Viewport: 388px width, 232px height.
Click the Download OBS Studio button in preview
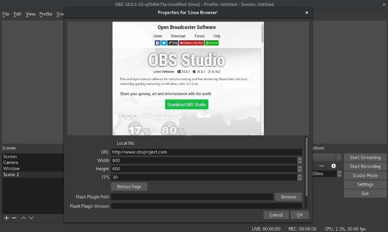click(x=187, y=104)
